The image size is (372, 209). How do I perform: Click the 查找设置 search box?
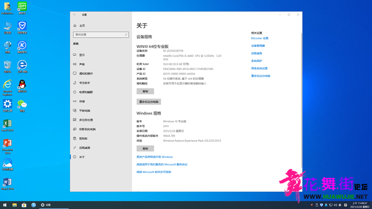[x=101, y=34]
